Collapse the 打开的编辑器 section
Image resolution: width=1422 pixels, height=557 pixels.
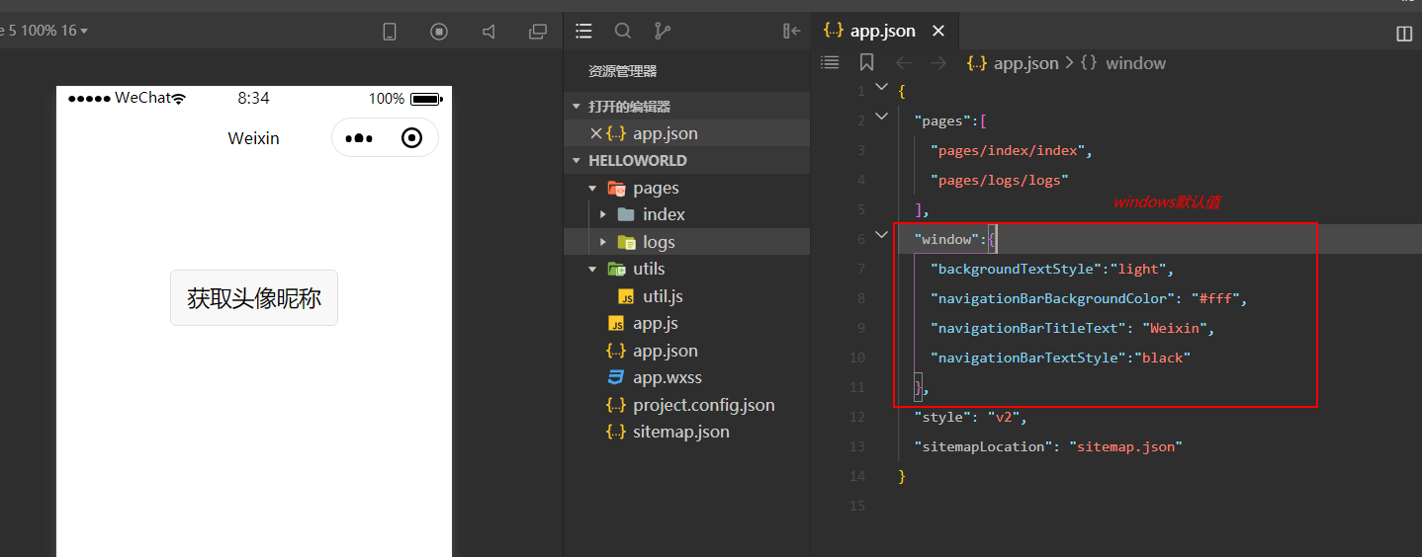pos(577,107)
